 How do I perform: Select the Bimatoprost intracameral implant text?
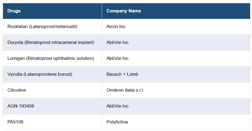[x=59, y=43]
